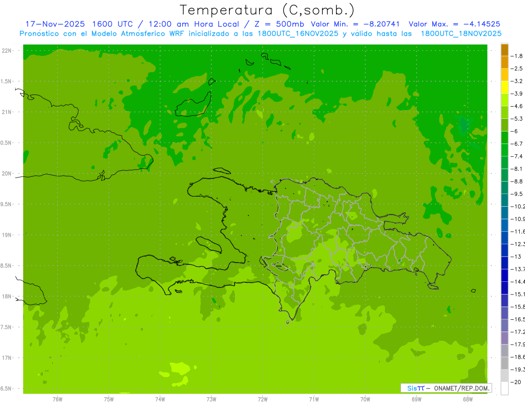Click the 'Valor Max. = -4.14525' value
This screenshot has width=525, height=405.
coord(454,24)
